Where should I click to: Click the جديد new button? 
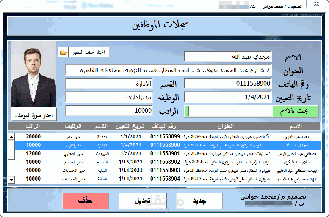[x=199, y=201]
